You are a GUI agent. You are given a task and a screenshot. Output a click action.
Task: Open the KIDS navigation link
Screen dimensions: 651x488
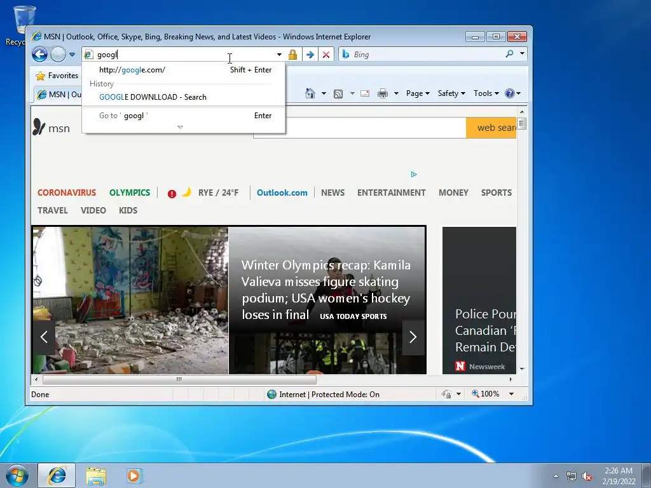click(x=128, y=211)
